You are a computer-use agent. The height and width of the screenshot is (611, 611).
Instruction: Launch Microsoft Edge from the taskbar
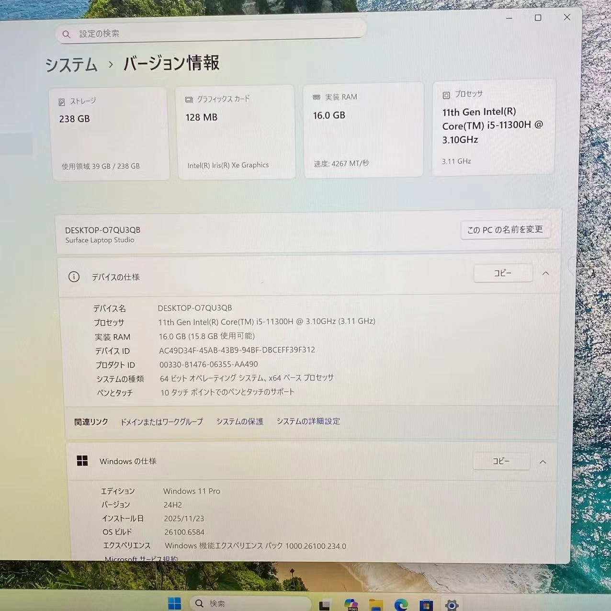pyautogui.click(x=401, y=603)
